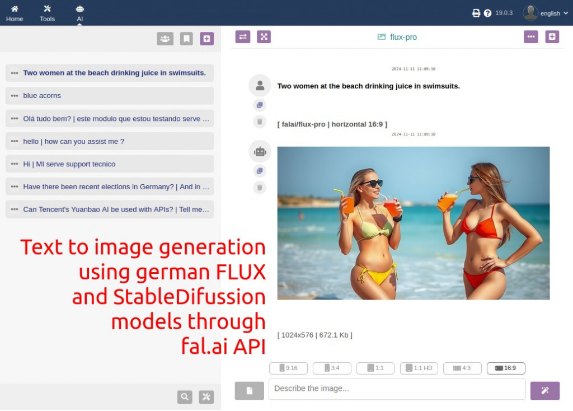Click the swap arrows icon above the chat
Viewport: 573px width, 411px height.
click(x=243, y=37)
